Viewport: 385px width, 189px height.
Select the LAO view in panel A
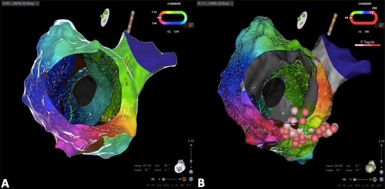[x=159, y=185]
